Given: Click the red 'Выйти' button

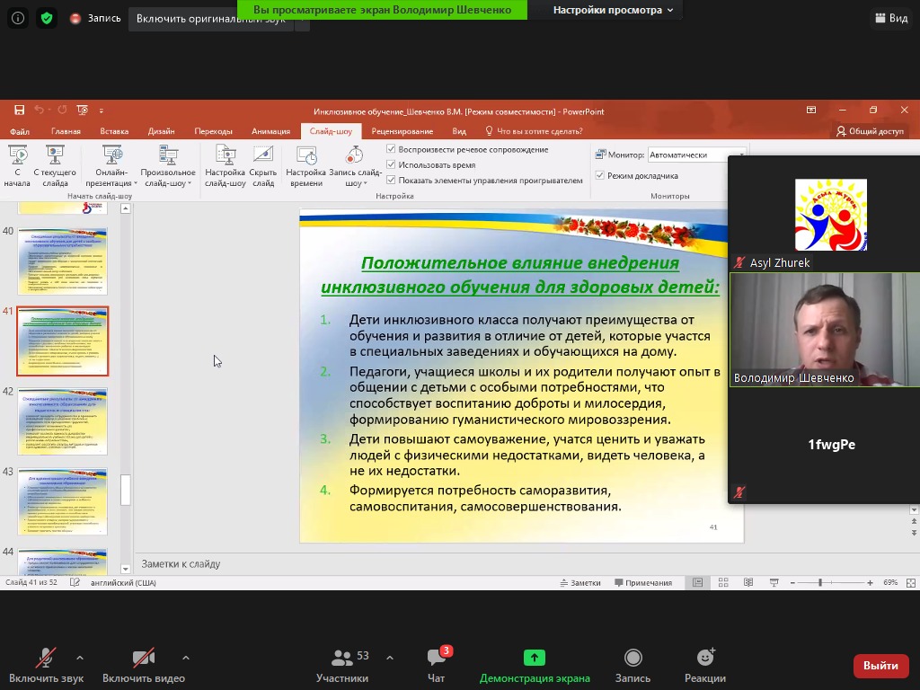Looking at the screenshot, I should coord(880,666).
